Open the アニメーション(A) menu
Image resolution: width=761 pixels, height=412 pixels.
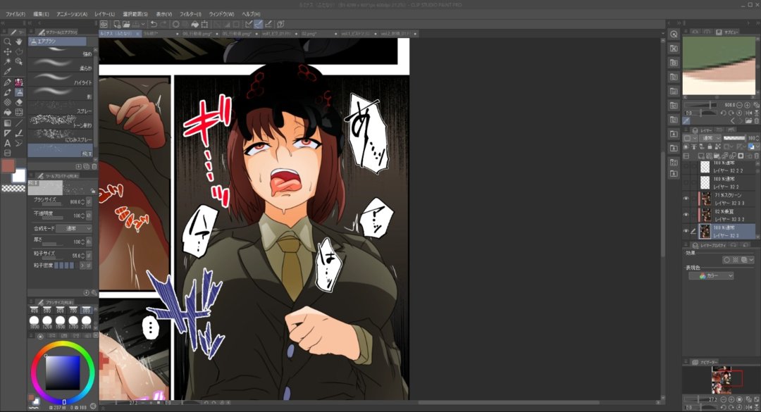click(x=72, y=14)
